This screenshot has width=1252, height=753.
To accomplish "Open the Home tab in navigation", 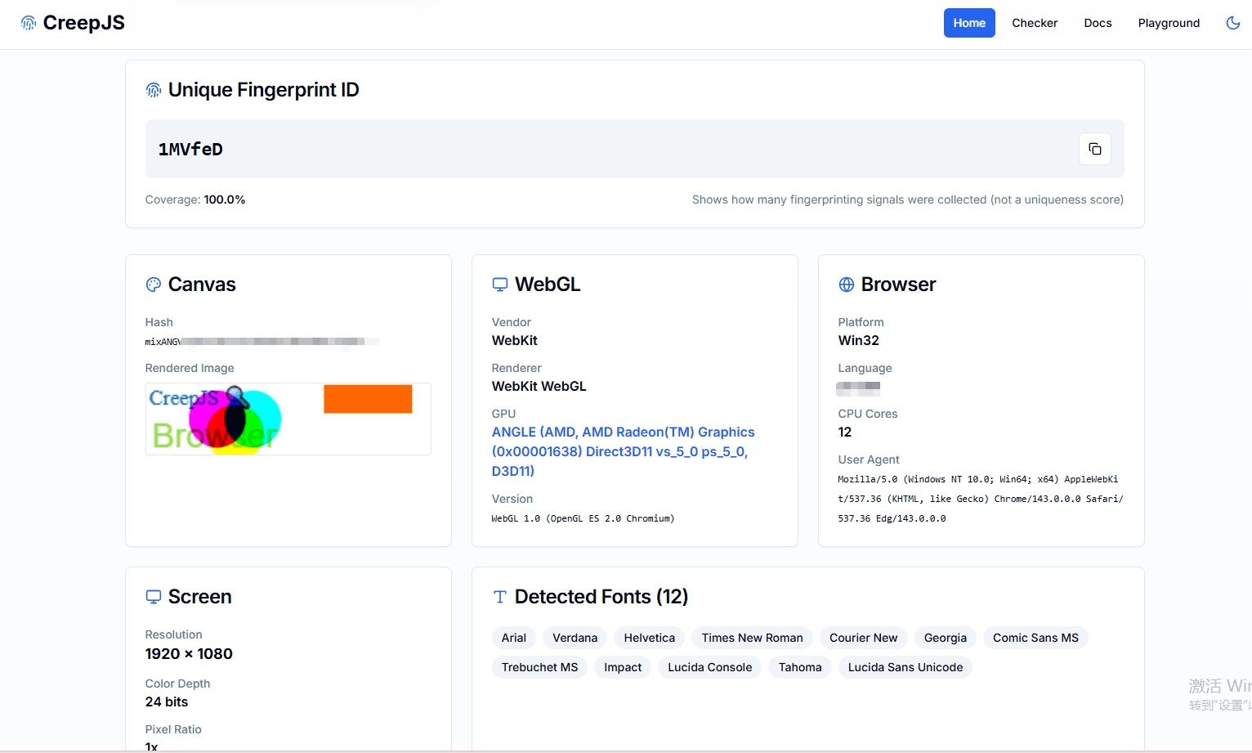I will 968,23.
